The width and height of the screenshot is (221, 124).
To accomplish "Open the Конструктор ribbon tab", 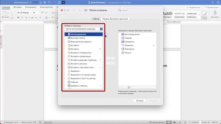I will (x=46, y=7).
